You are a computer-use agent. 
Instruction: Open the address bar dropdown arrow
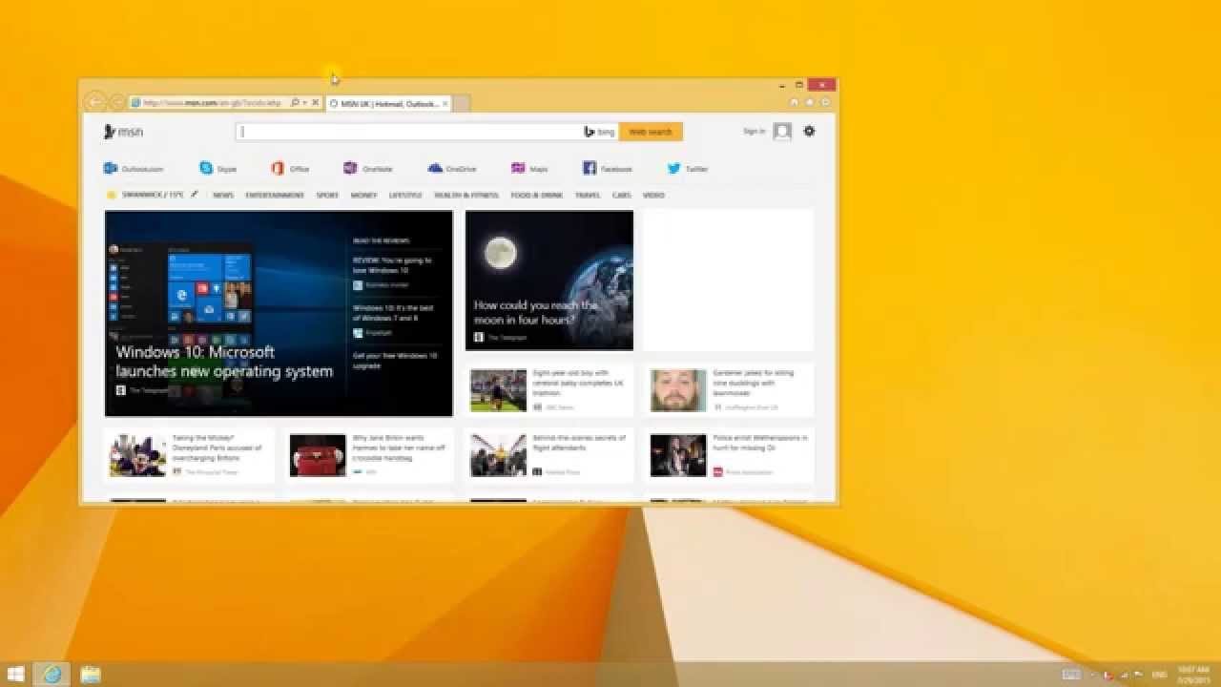(304, 103)
